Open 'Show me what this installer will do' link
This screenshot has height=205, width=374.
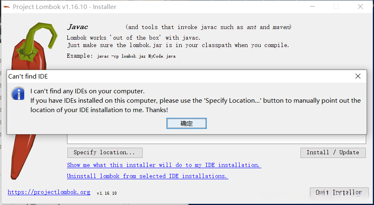(164, 165)
